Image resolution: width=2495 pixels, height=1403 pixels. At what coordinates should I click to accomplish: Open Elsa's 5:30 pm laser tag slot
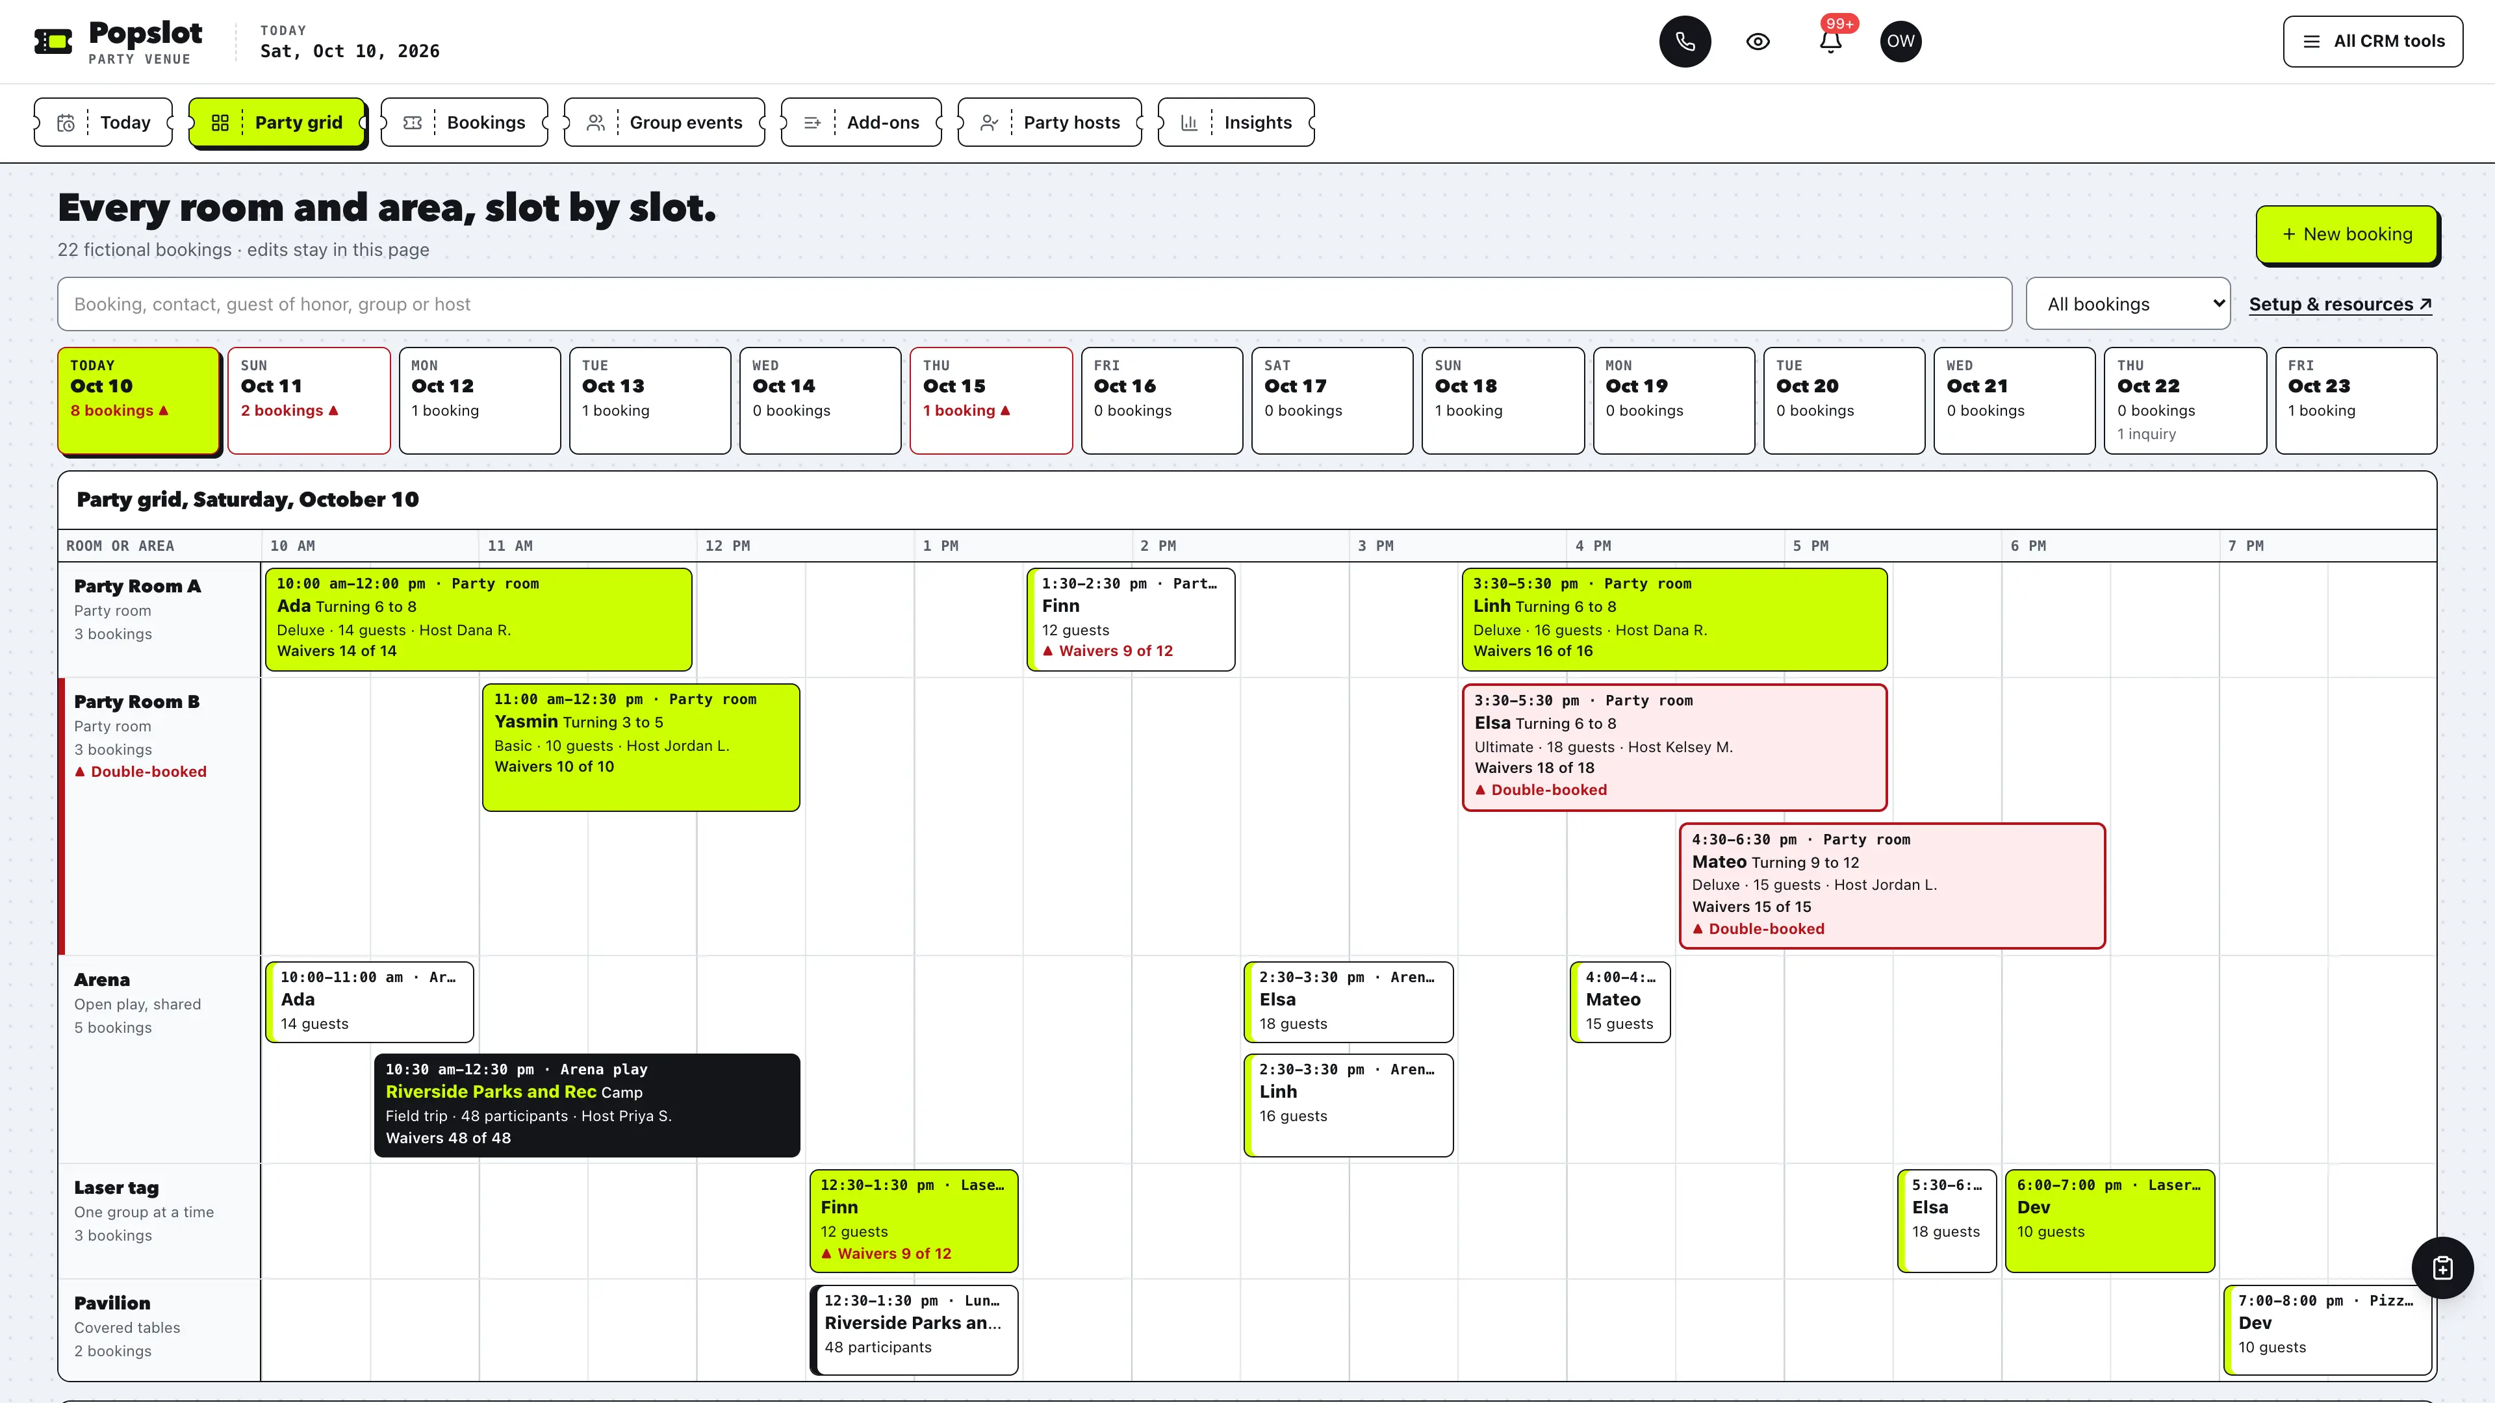click(x=1947, y=1220)
